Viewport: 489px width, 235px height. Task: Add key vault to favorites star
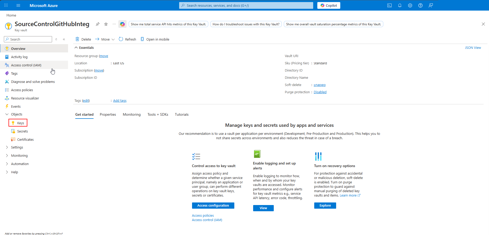[x=106, y=24]
